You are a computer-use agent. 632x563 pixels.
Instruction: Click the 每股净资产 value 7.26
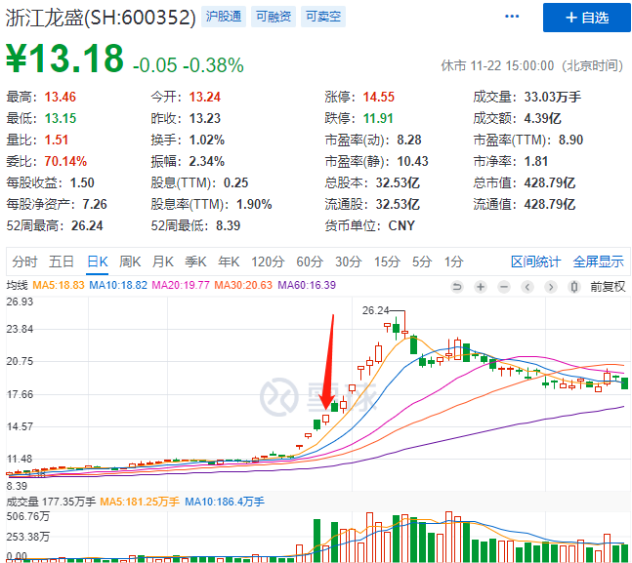pyautogui.click(x=95, y=204)
